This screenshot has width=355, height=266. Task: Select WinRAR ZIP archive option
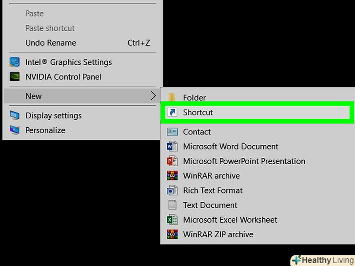(x=218, y=234)
